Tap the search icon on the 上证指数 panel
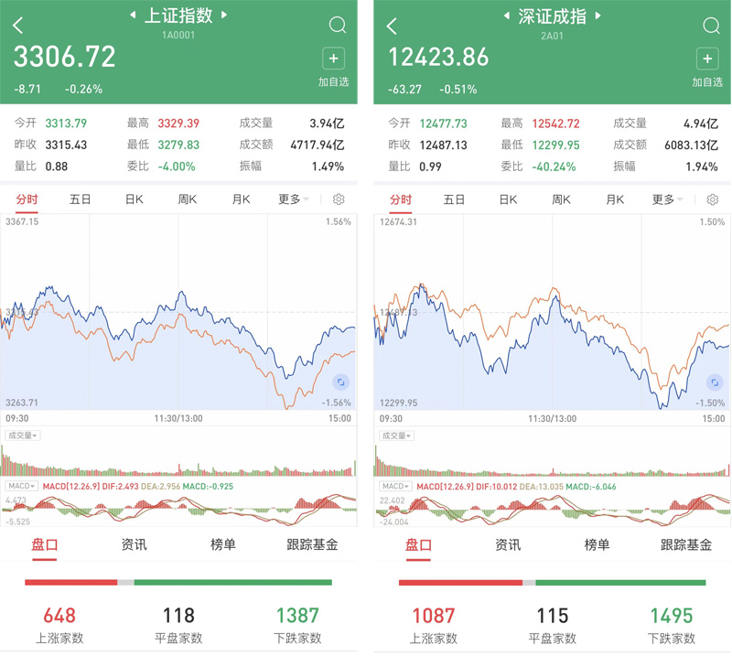The width and height of the screenshot is (732, 656). tap(338, 26)
